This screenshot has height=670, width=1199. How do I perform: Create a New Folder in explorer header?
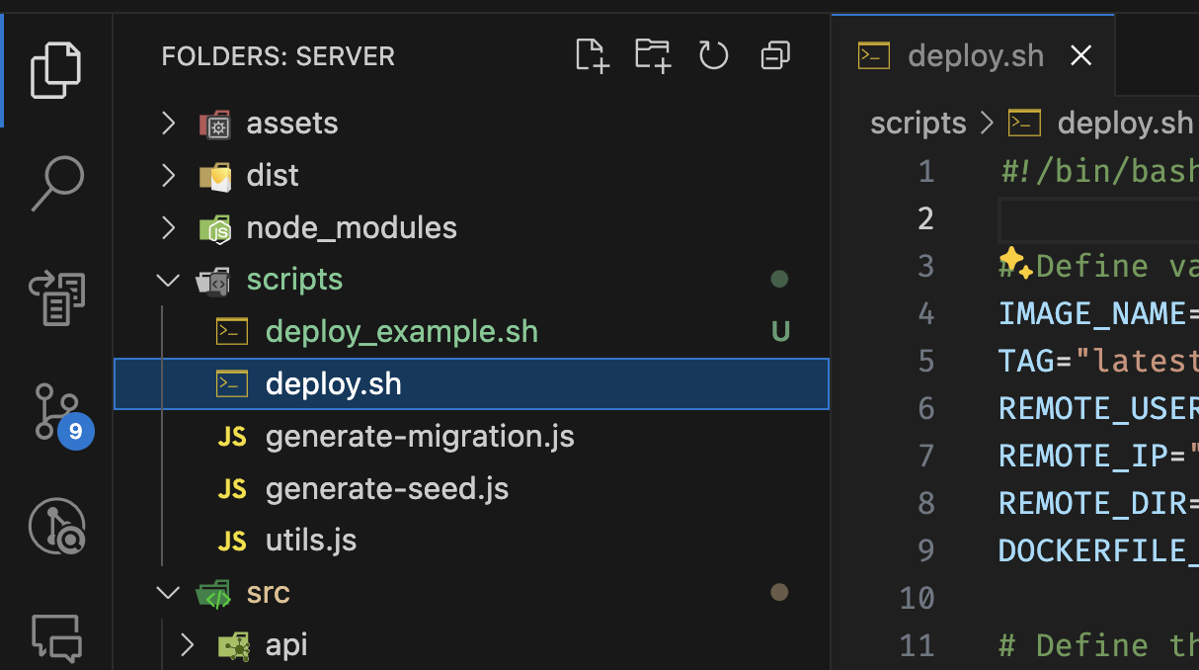(652, 55)
